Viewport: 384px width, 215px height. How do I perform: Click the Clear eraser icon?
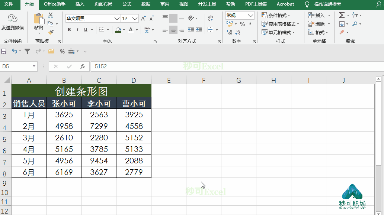click(x=342, y=32)
